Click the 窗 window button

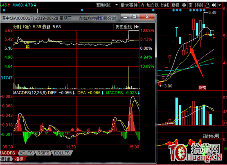191,5
